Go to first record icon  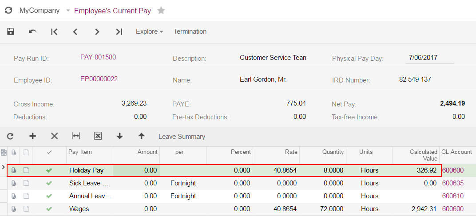click(54, 31)
